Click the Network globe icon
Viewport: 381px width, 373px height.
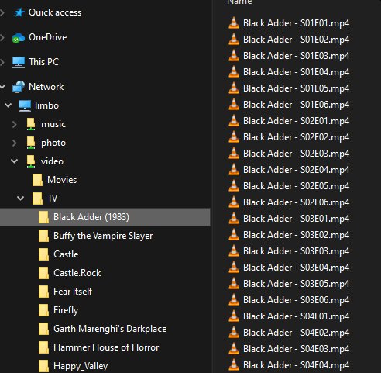pyautogui.click(x=19, y=87)
